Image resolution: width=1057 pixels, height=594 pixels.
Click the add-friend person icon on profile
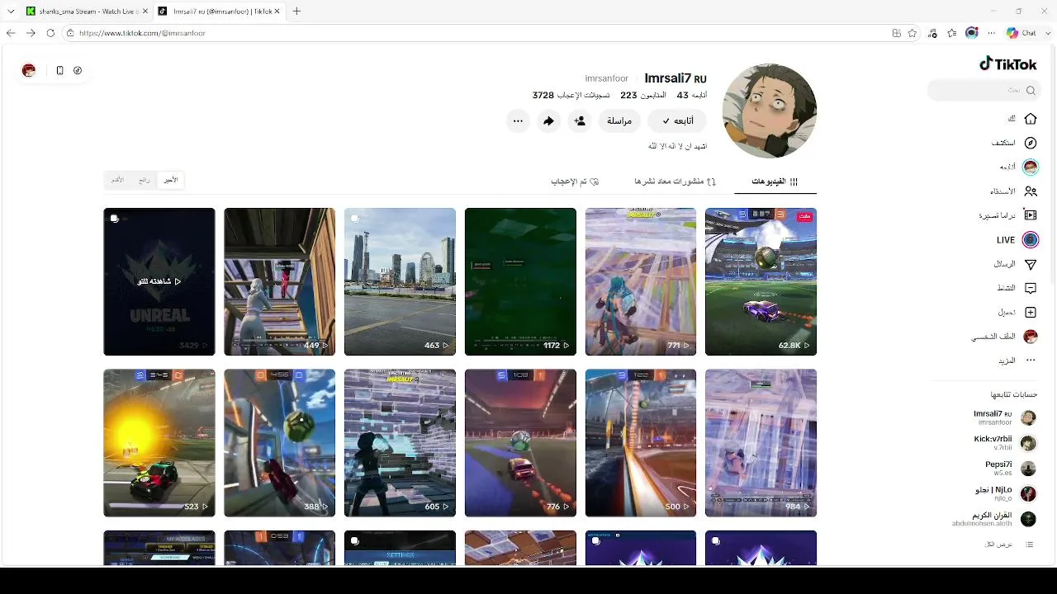580,121
